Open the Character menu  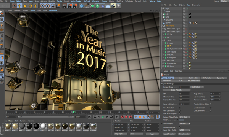tap(96, 1)
